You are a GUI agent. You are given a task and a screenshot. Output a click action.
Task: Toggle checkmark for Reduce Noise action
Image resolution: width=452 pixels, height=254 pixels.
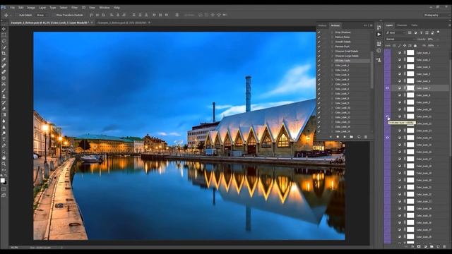[319, 37]
